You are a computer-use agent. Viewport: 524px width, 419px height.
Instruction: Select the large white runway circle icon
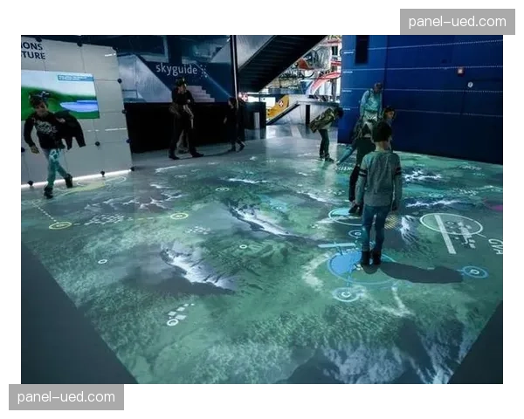(x=451, y=225)
